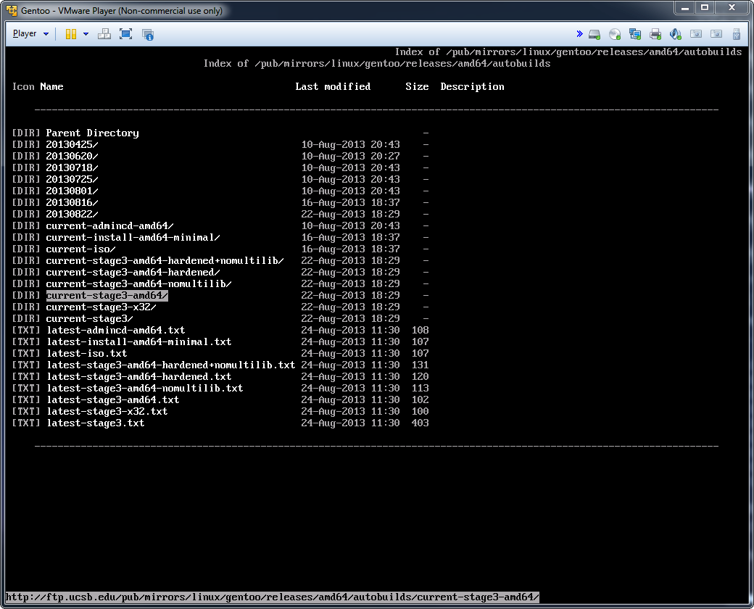Click the network adapter device icon
This screenshot has height=609, width=754.
[635, 34]
